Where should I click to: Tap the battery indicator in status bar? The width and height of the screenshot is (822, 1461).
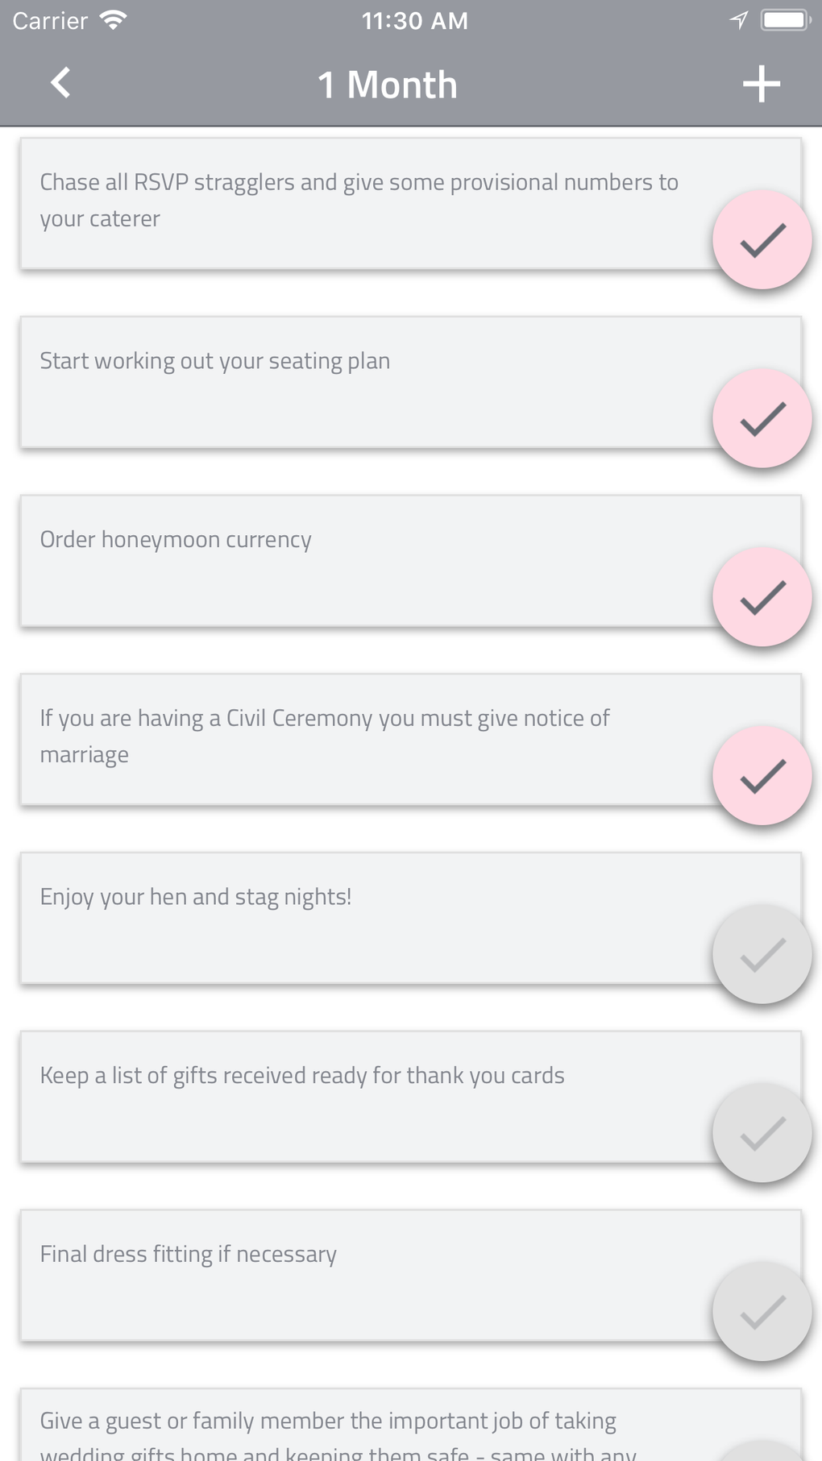[784, 20]
